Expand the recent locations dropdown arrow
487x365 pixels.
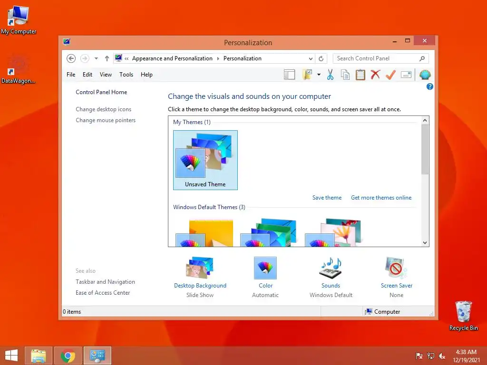pos(96,58)
